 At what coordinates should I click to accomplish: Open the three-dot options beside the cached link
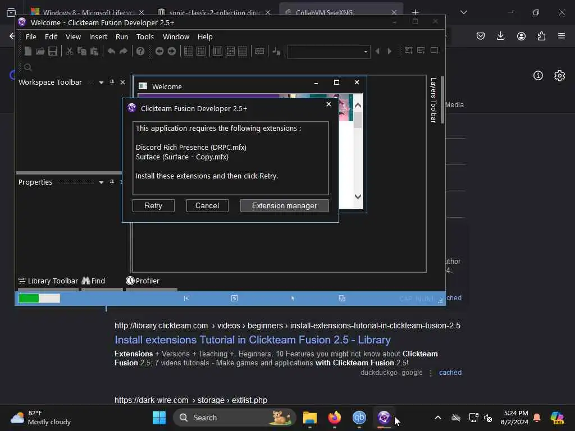click(x=431, y=373)
